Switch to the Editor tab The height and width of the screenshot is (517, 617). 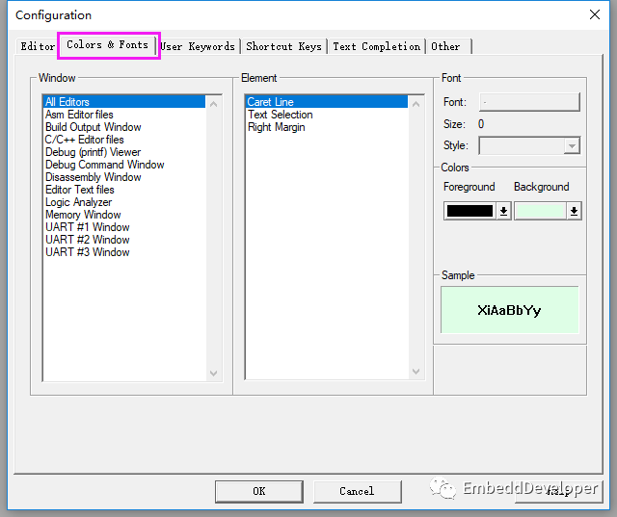pyautogui.click(x=38, y=46)
